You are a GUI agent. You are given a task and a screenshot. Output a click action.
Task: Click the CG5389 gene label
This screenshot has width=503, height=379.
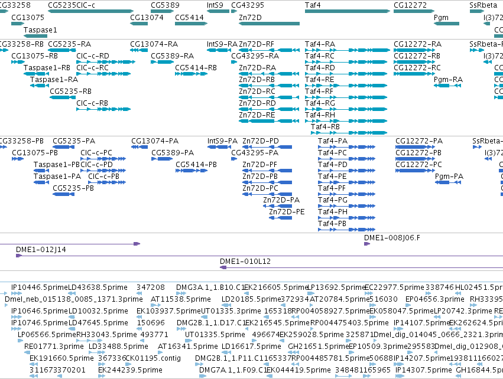point(165,5)
